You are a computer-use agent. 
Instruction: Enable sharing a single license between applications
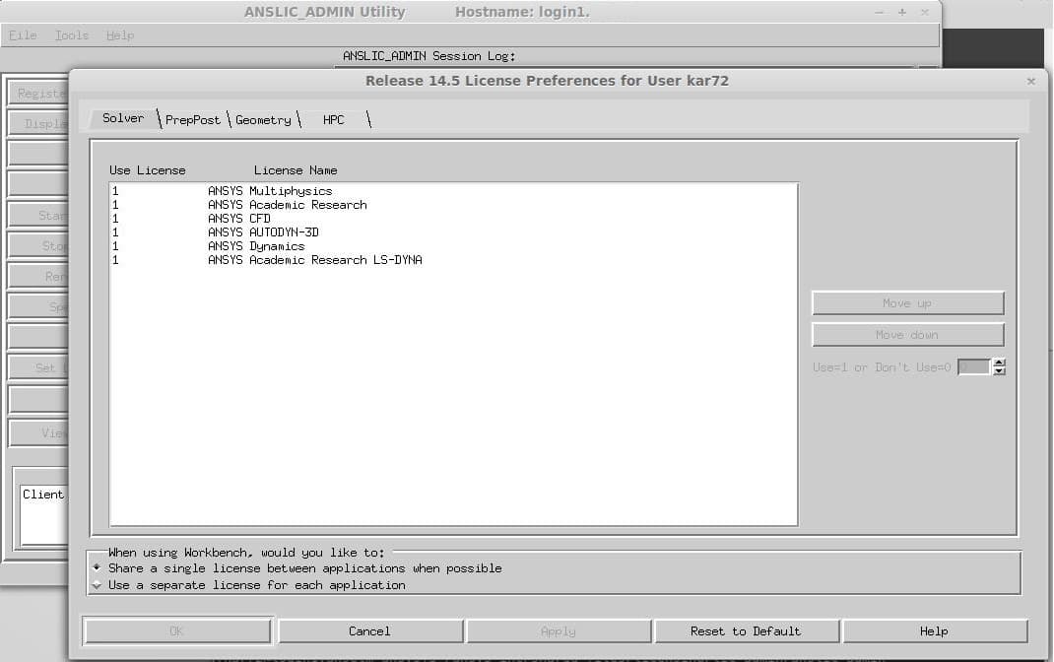pos(97,568)
